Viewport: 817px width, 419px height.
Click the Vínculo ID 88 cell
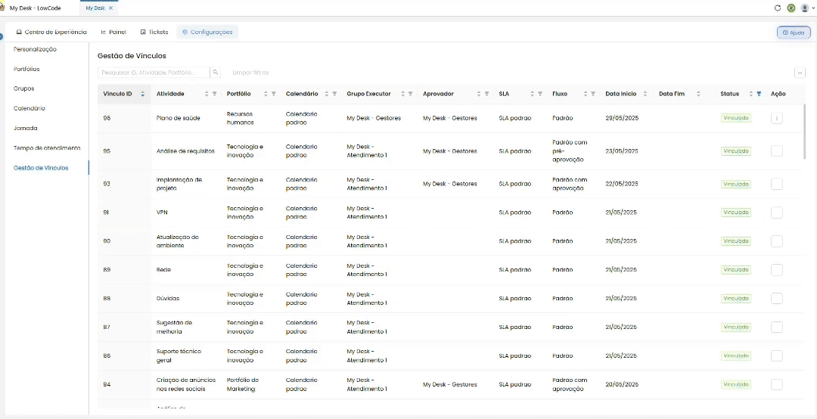[x=107, y=299]
